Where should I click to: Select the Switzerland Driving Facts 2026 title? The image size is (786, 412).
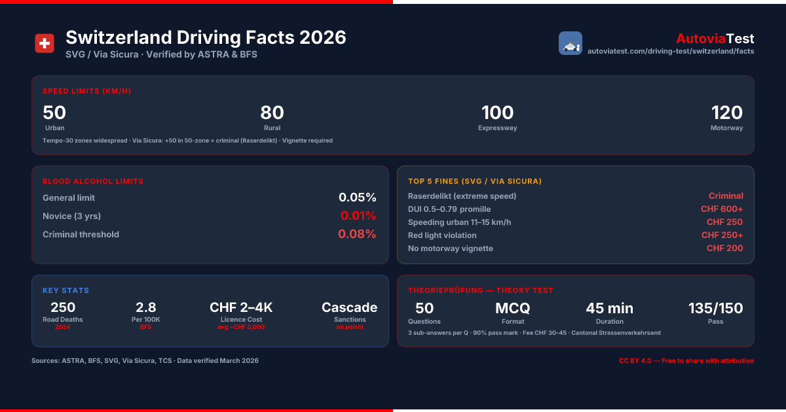click(x=206, y=37)
